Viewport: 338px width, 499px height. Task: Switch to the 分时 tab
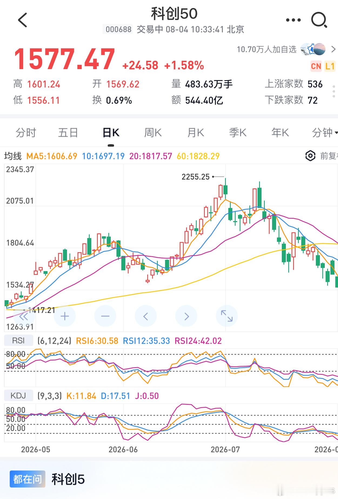[26, 133]
